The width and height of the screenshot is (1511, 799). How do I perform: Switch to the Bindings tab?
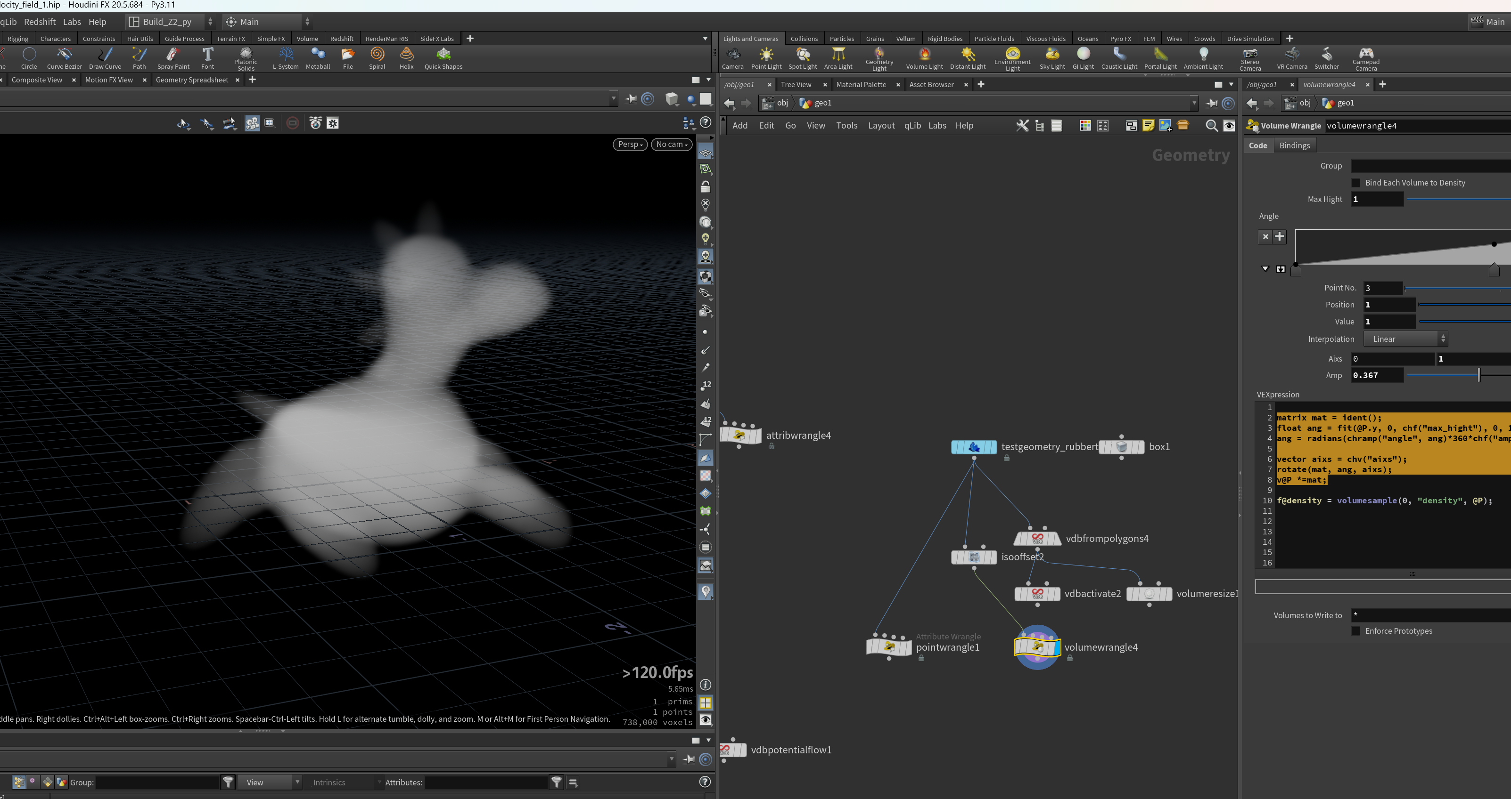(x=1295, y=145)
